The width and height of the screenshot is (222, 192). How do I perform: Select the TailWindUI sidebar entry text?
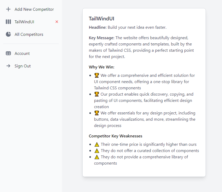tap(24, 22)
